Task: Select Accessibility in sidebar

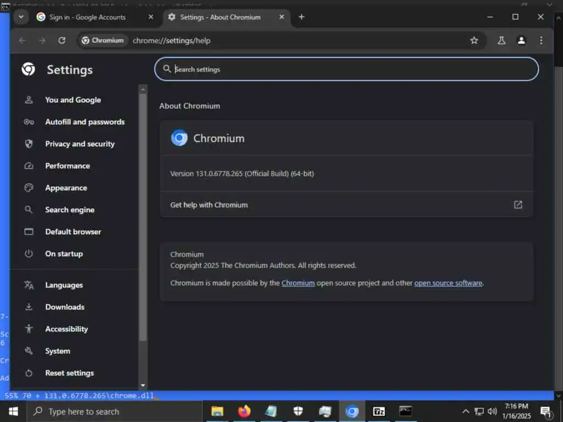Action: [x=67, y=329]
